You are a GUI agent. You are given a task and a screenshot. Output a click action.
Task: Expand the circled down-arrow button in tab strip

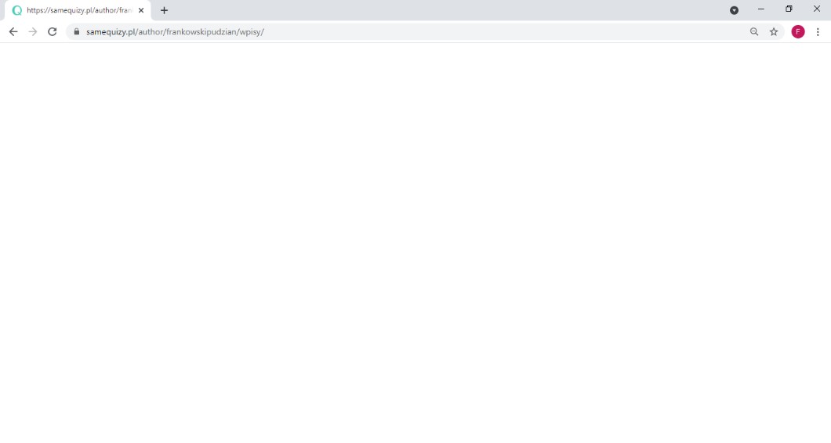click(734, 10)
